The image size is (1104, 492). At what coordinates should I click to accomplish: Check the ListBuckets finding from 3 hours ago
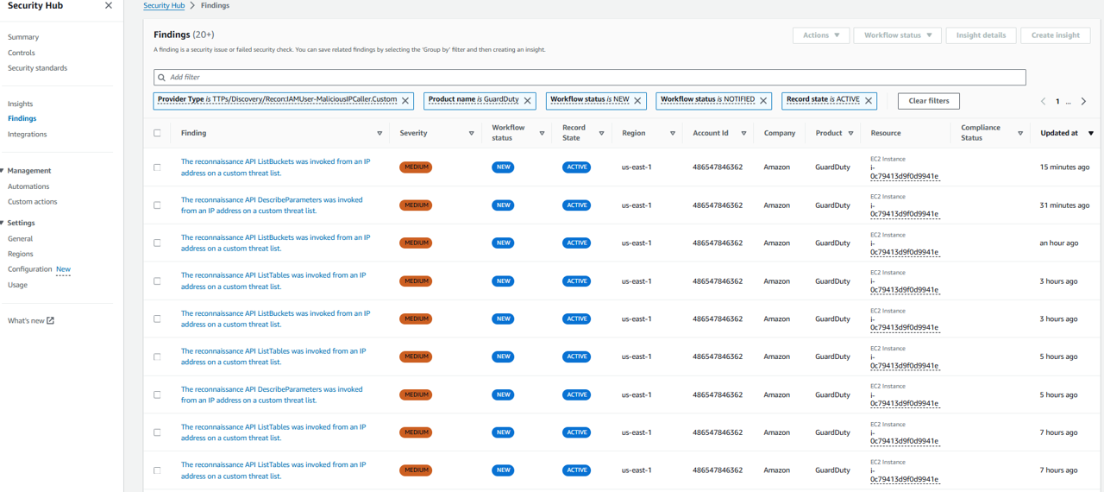click(157, 319)
